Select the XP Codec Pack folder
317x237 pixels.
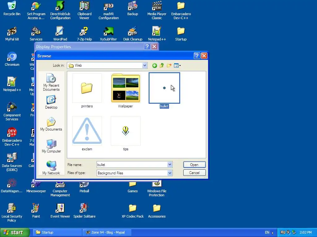(132, 211)
